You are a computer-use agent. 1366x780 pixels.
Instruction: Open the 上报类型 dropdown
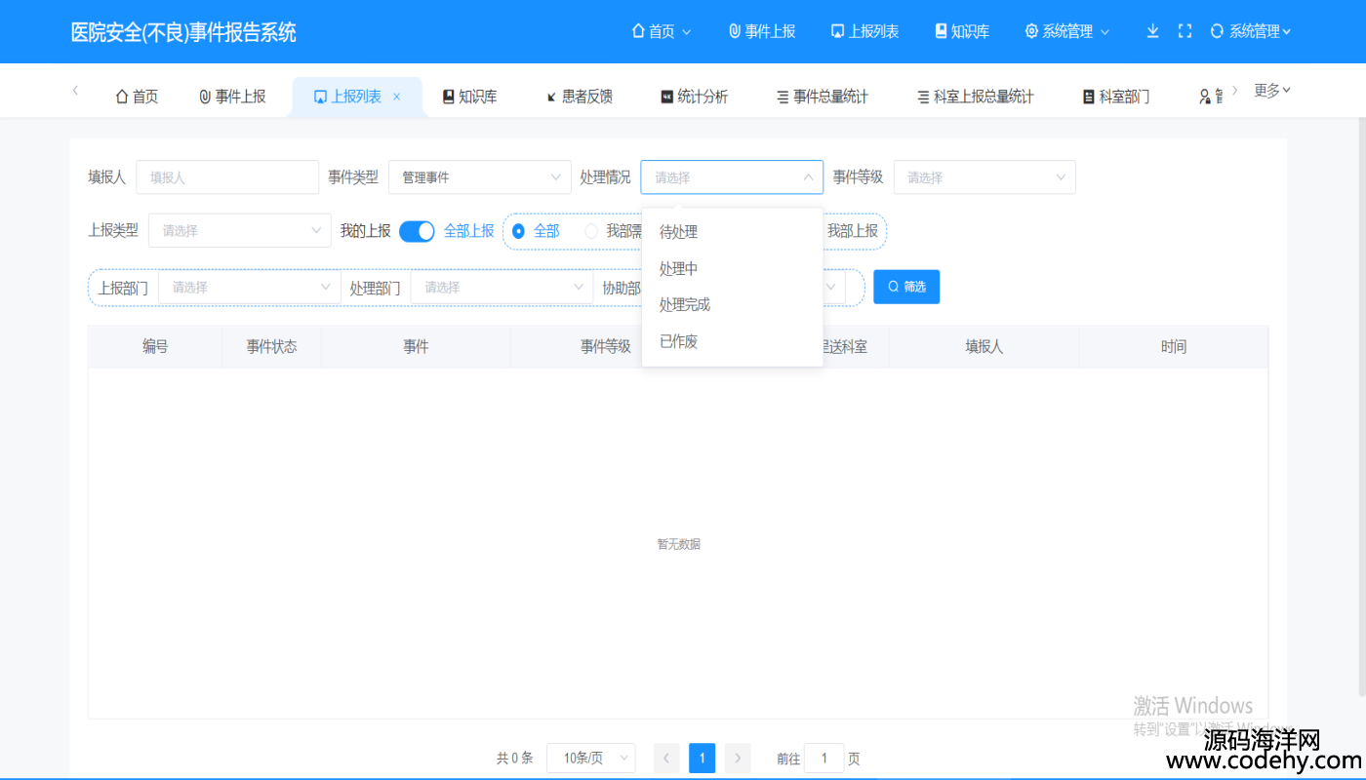(x=239, y=231)
